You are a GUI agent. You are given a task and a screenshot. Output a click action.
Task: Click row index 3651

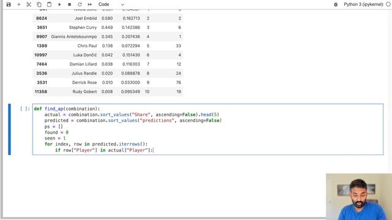(42, 28)
